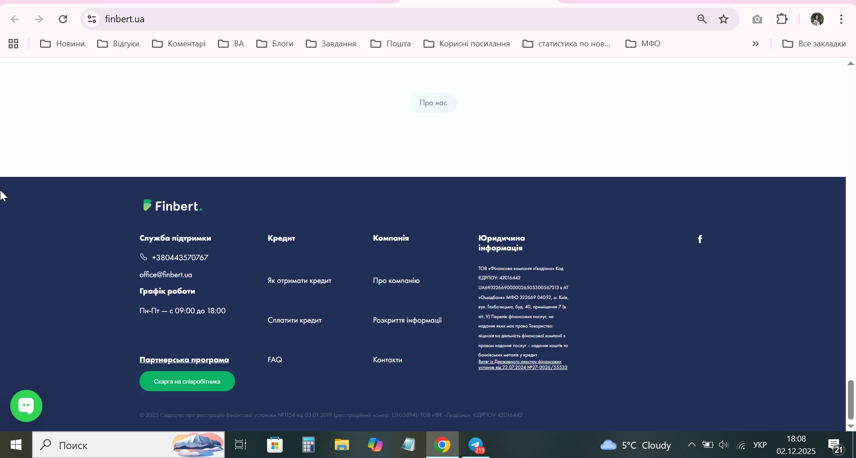
Task: Click the camera screenshot toolbar icon
Action: 757,19
